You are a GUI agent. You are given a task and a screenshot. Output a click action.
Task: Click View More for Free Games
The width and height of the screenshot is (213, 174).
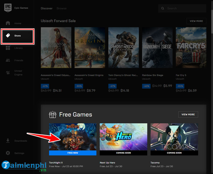[x=188, y=115]
